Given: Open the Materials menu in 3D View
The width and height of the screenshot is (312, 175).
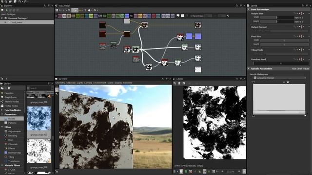Looking at the screenshot, I should pyautogui.click(x=71, y=83).
